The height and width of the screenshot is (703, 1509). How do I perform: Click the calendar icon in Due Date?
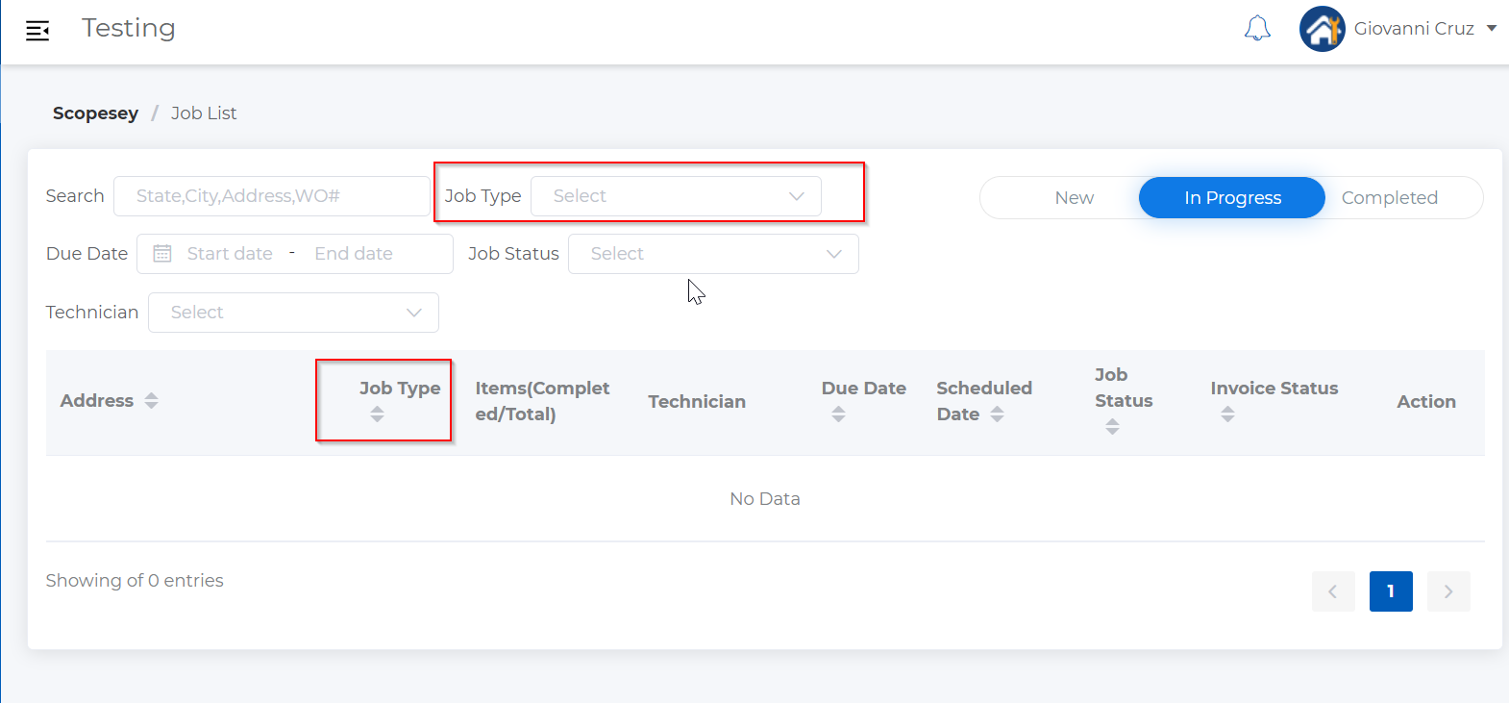coord(162,254)
